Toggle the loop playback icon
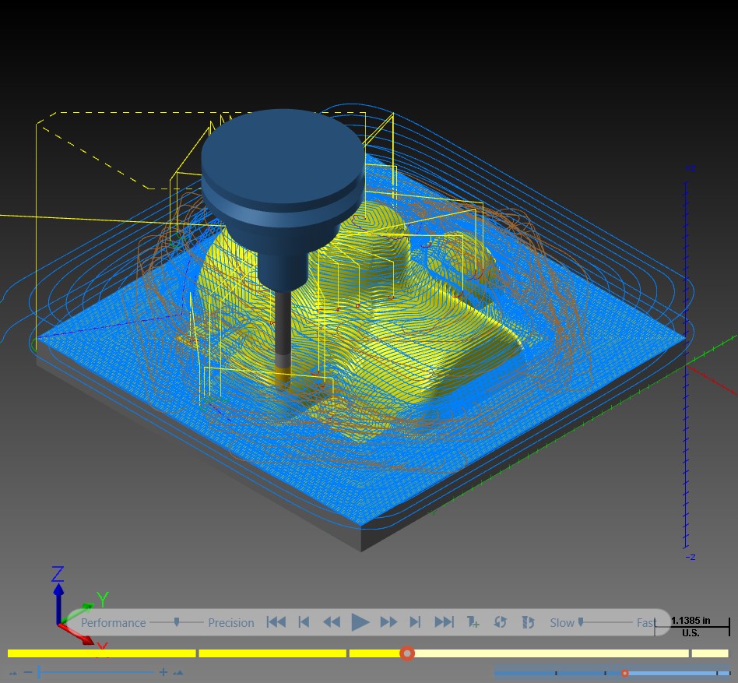 [500, 622]
